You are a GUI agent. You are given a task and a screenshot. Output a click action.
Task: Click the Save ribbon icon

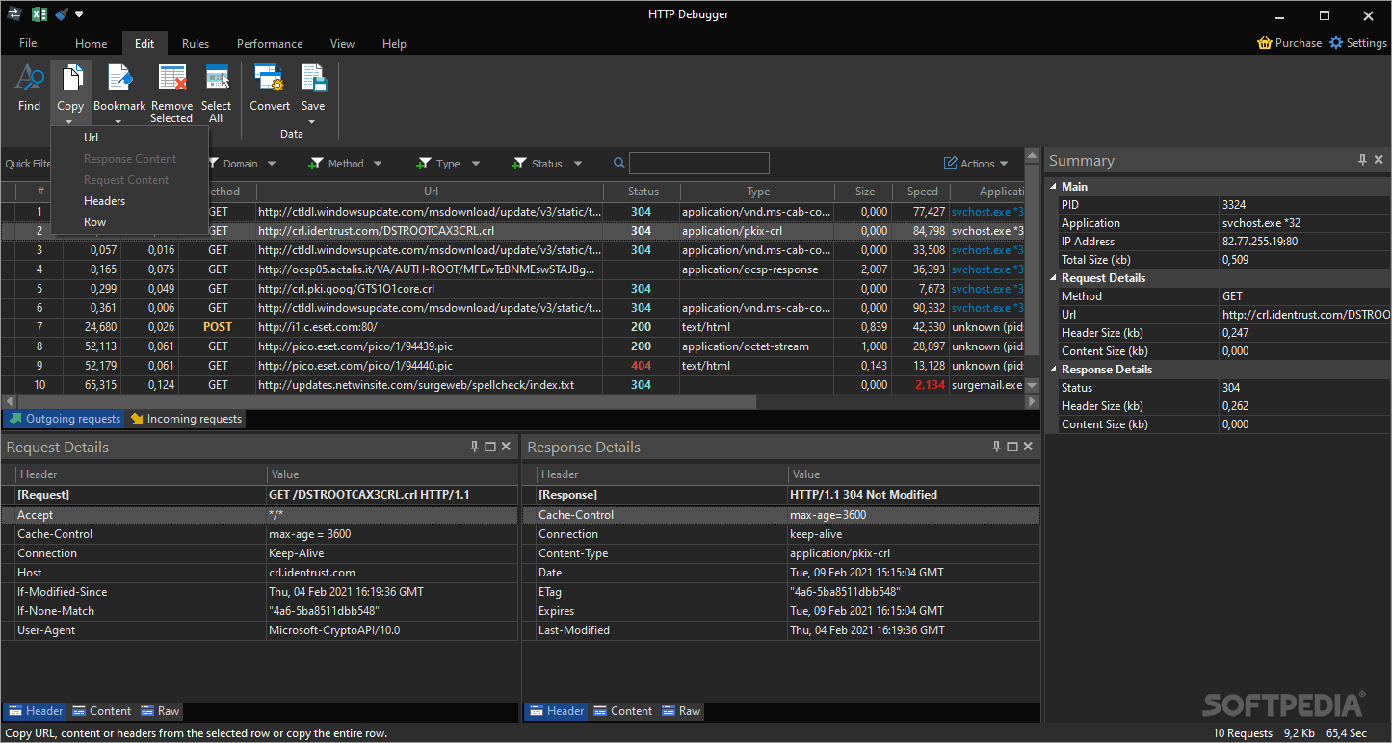(313, 81)
